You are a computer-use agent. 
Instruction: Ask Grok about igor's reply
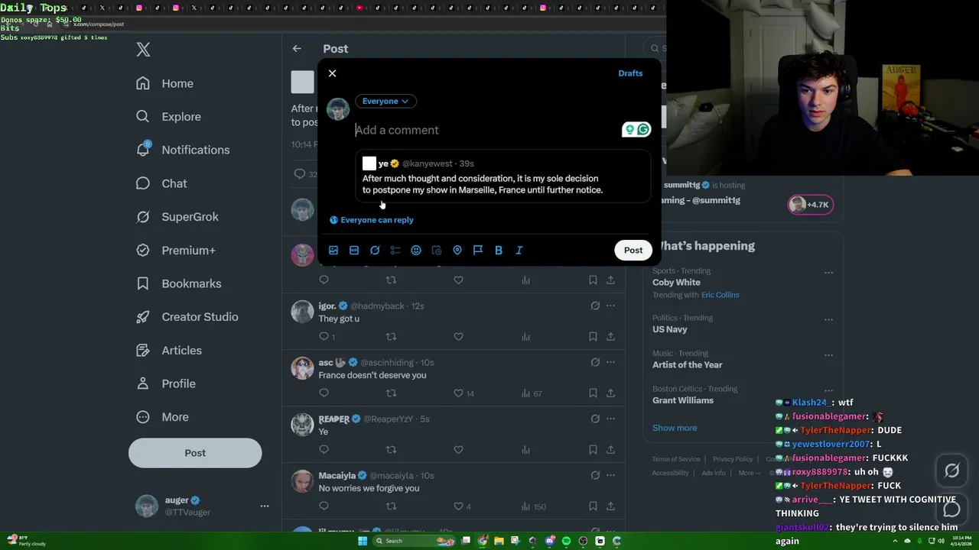point(595,306)
